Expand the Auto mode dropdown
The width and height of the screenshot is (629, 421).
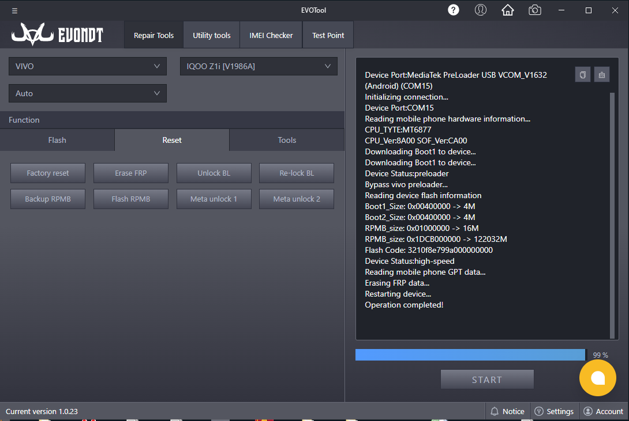[88, 93]
